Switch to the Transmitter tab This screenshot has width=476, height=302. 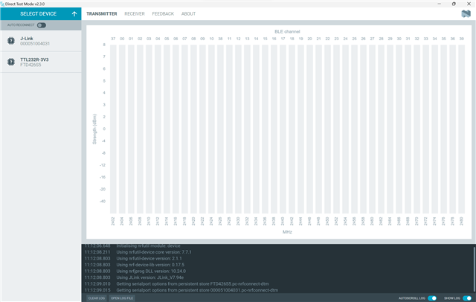(x=101, y=13)
